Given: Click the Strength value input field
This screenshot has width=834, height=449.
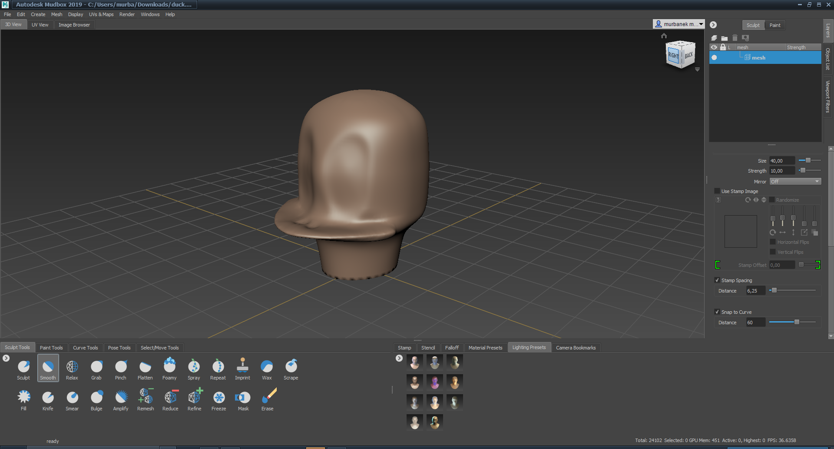Looking at the screenshot, I should click(x=782, y=171).
